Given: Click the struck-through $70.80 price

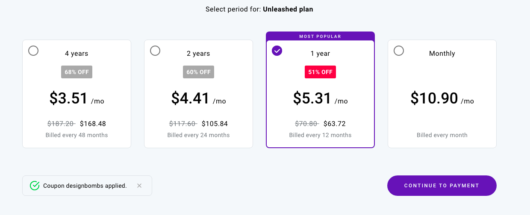Looking at the screenshot, I should point(307,124).
